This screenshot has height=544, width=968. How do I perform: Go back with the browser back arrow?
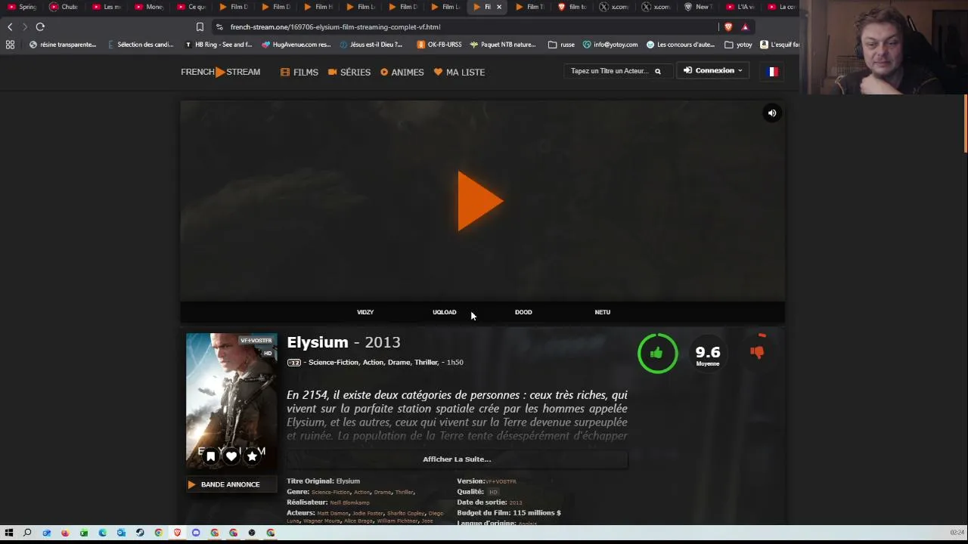(x=10, y=27)
